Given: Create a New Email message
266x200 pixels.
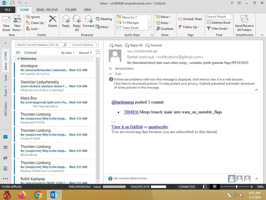Looking at the screenshot, I should (6, 23).
